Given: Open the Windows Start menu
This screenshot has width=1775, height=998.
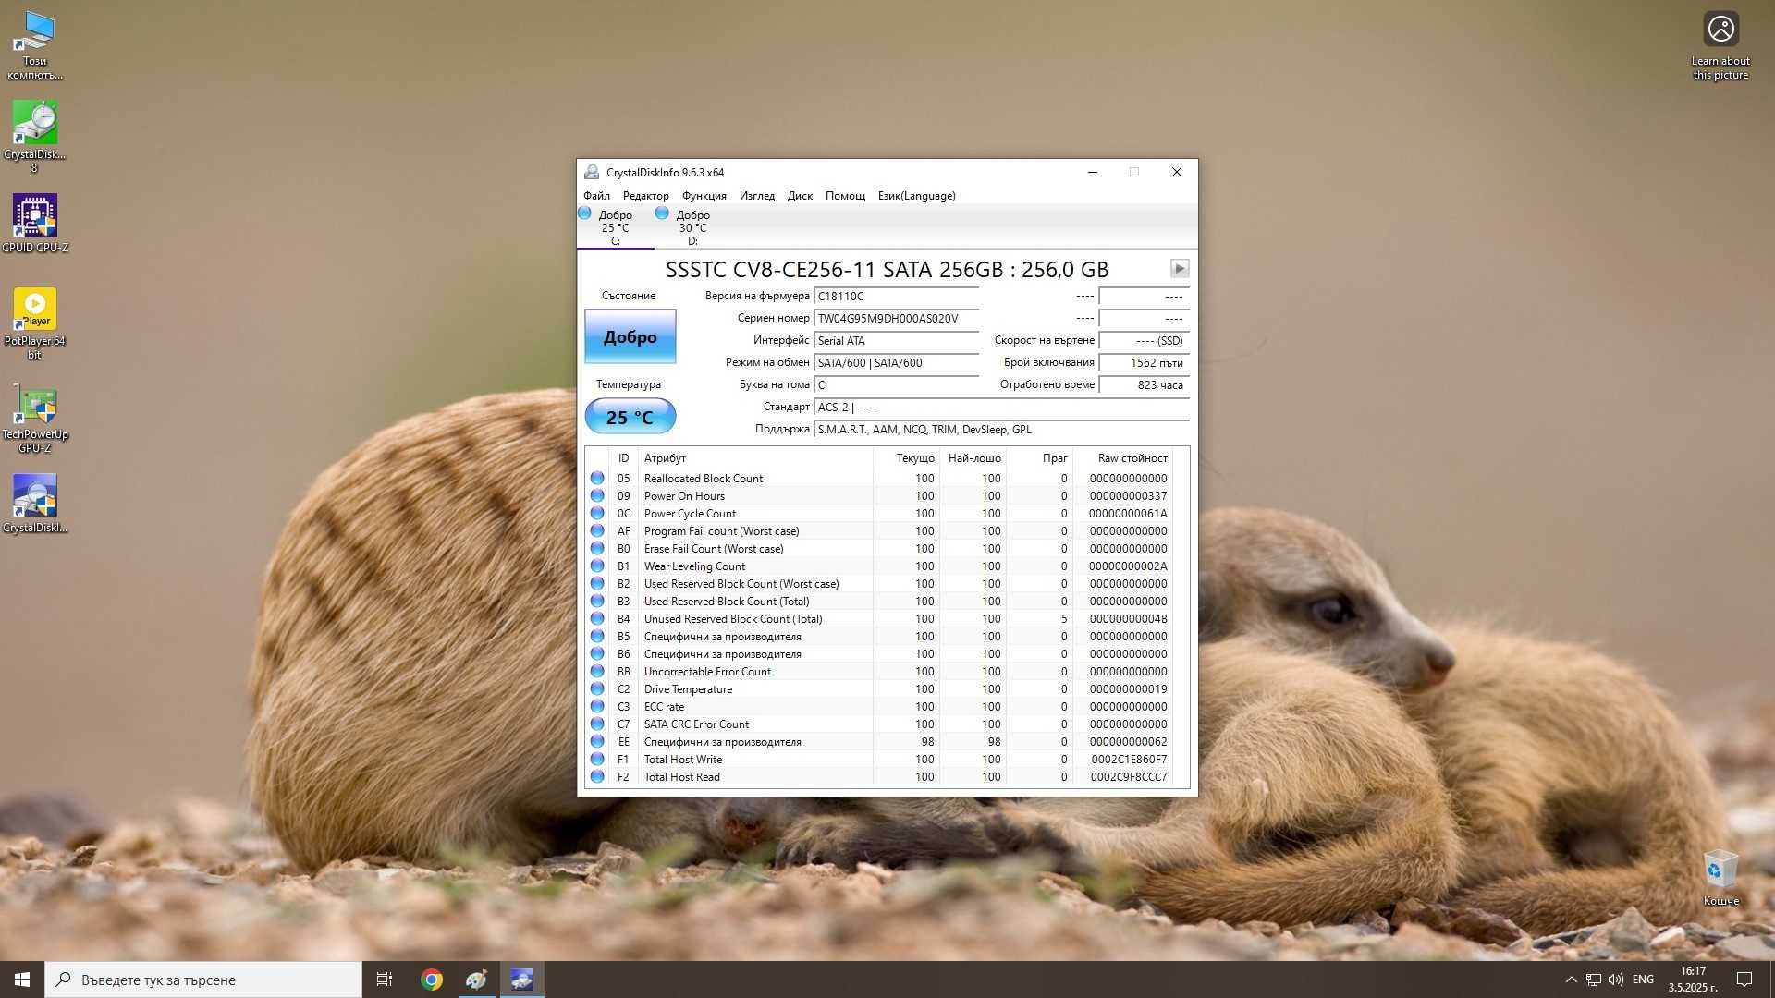Looking at the screenshot, I should pyautogui.click(x=22, y=980).
